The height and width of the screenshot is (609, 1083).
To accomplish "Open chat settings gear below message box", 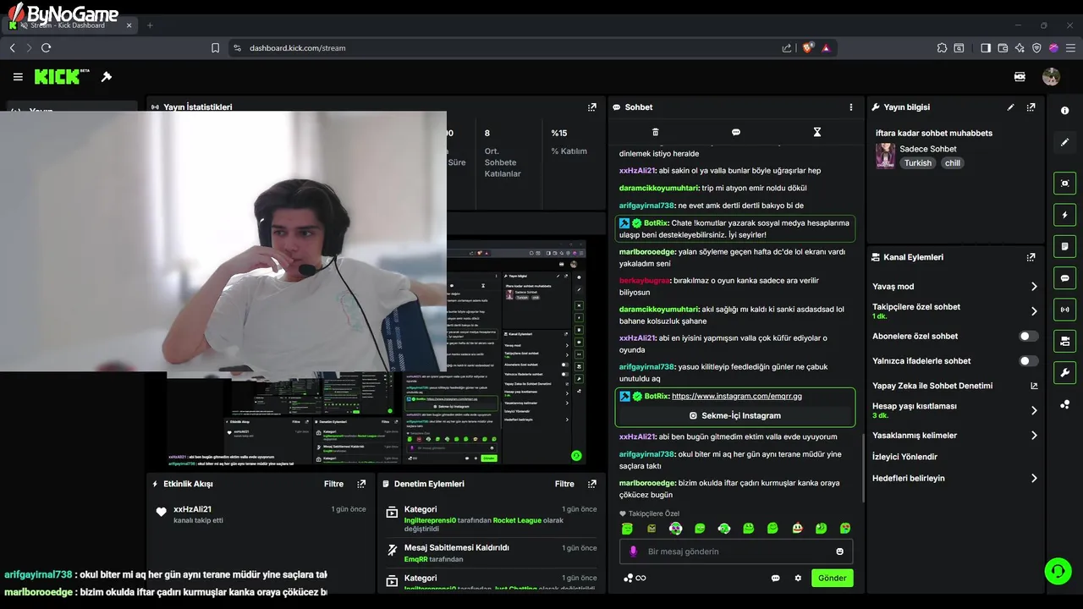I will tap(798, 578).
